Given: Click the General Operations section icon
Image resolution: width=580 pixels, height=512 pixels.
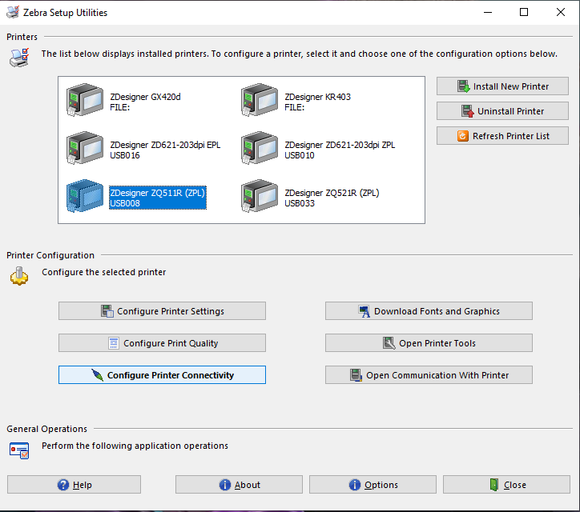Looking at the screenshot, I should tap(19, 449).
